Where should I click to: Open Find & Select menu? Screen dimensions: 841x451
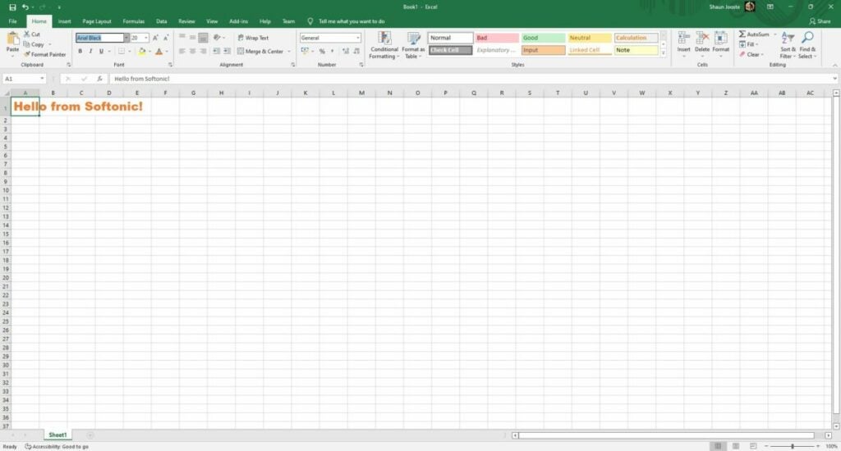[807, 45]
